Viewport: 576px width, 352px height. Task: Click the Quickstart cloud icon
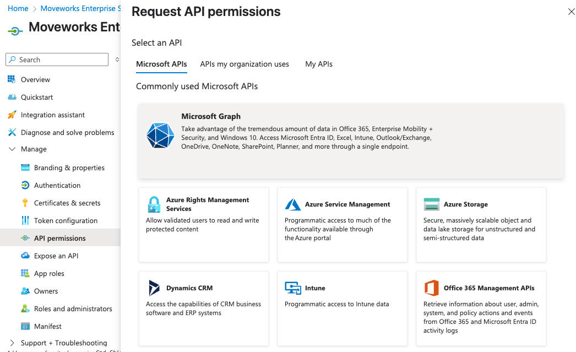point(12,97)
